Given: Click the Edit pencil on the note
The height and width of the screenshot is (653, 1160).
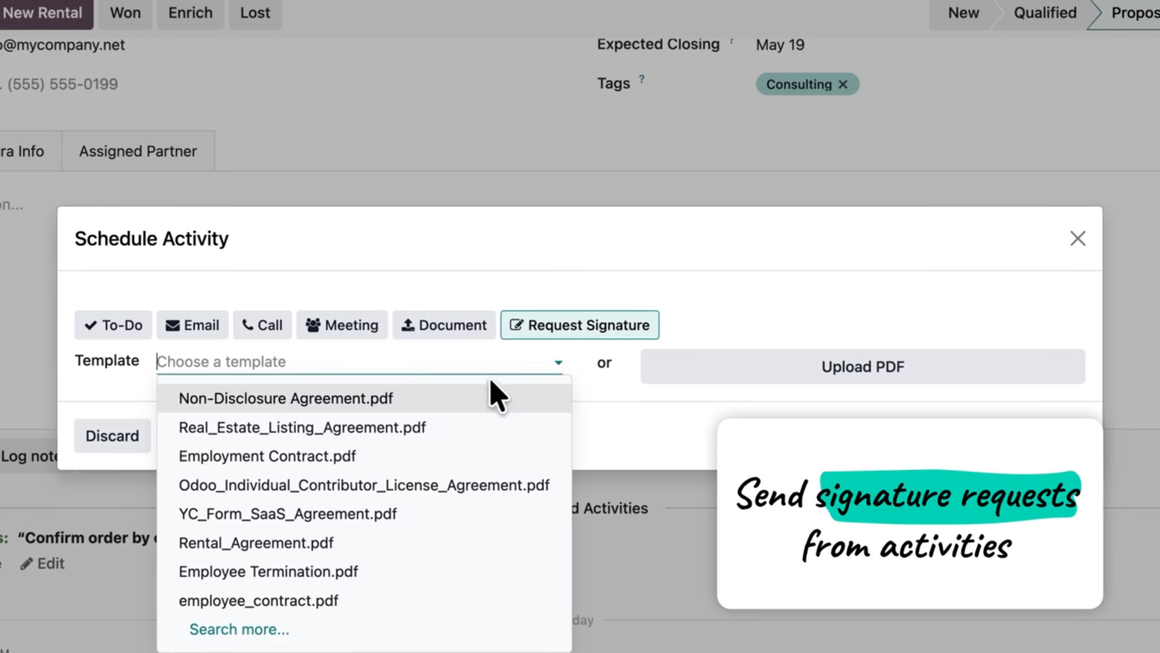Looking at the screenshot, I should click(42, 563).
